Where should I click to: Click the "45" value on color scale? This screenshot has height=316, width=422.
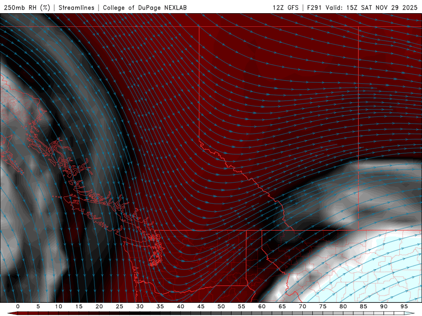[201, 307]
